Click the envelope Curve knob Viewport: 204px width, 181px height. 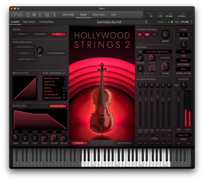click(x=16, y=138)
